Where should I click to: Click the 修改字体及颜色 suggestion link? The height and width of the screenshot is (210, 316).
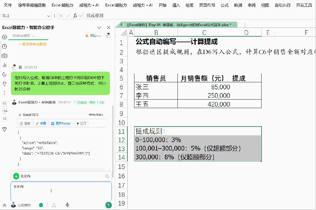33,44
